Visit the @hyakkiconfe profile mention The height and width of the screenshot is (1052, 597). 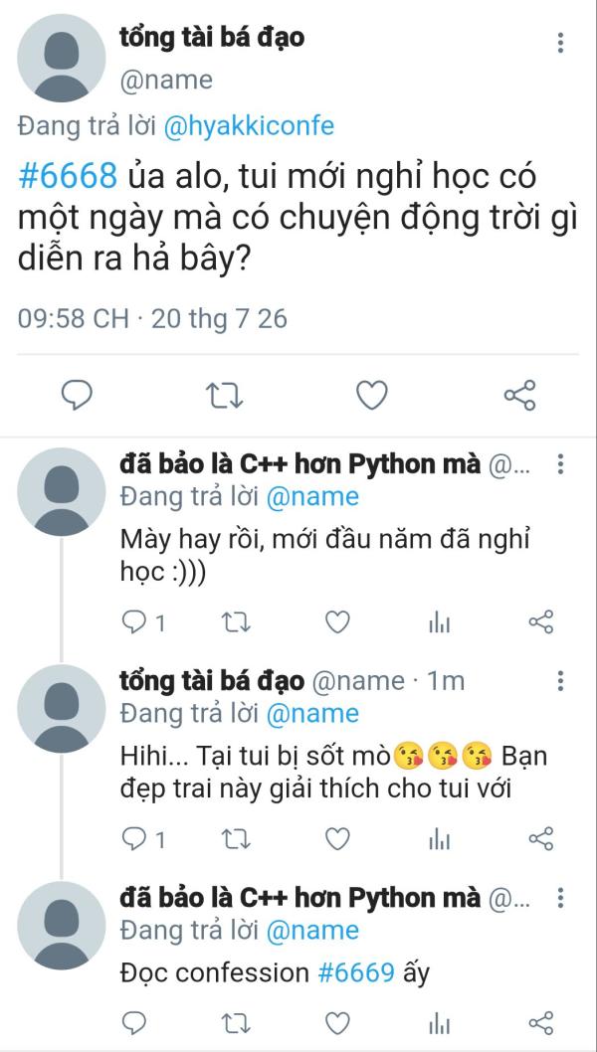pos(249,126)
